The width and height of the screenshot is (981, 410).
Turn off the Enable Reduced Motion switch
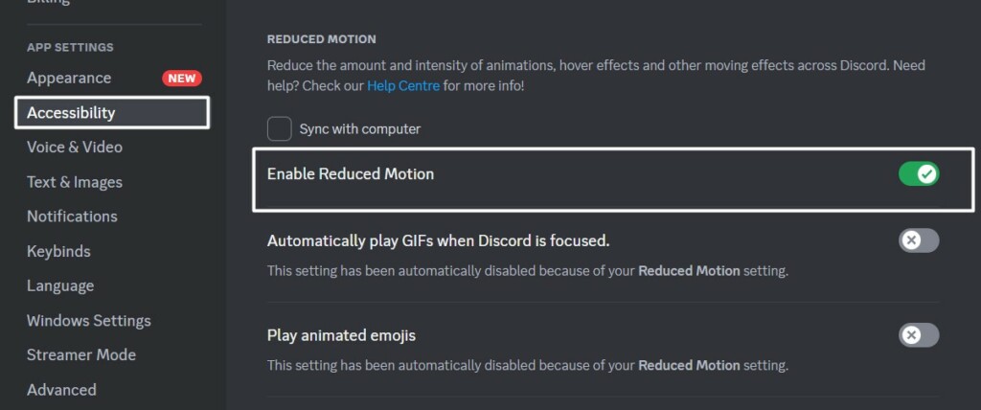coord(918,174)
